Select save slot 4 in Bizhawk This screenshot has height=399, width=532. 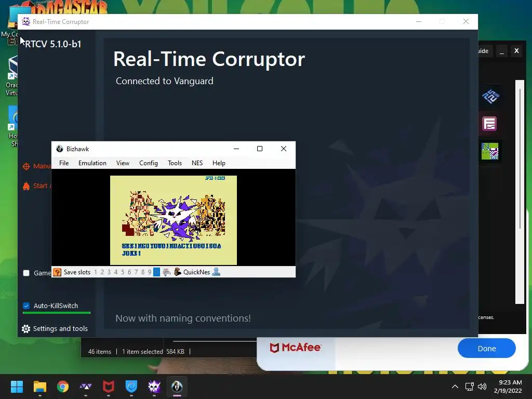pyautogui.click(x=116, y=272)
